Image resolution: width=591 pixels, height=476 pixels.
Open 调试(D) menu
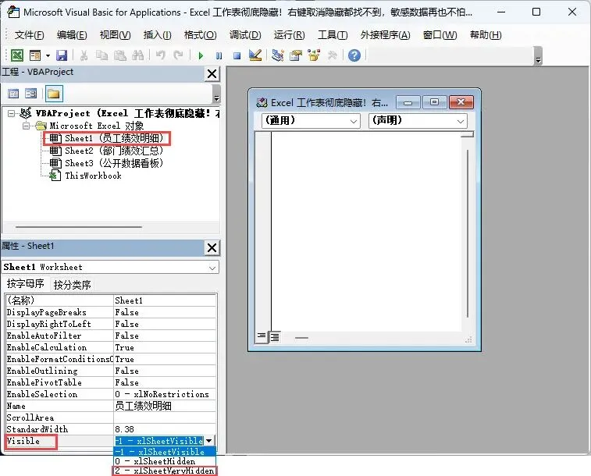click(245, 35)
